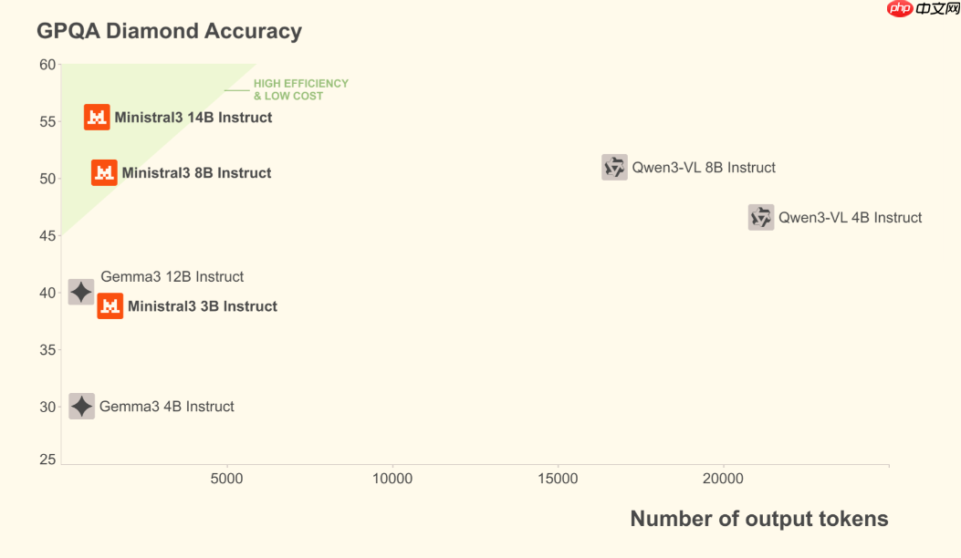Click the High Efficiency & Low Cost legend
The image size is (961, 558).
(x=300, y=89)
